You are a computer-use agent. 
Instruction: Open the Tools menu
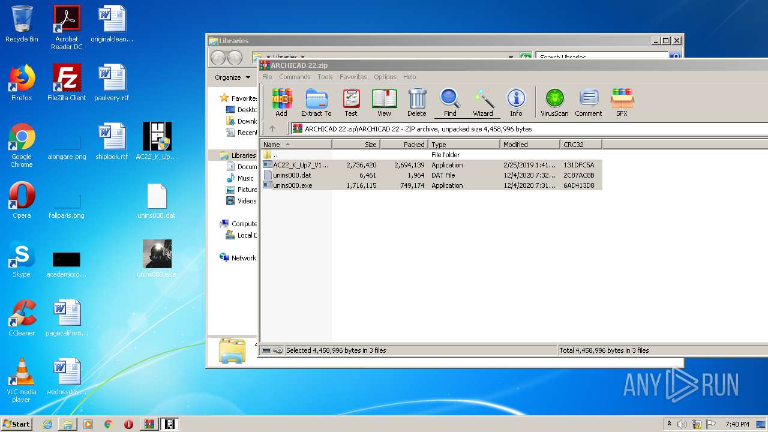325,77
